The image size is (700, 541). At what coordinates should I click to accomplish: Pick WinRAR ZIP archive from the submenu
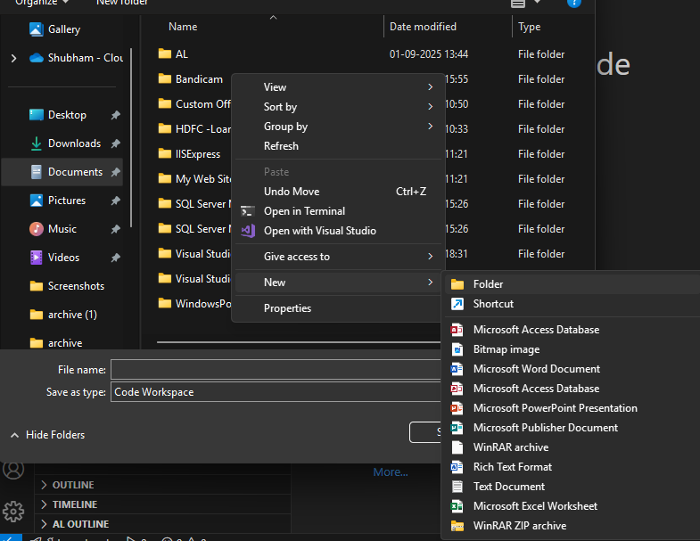click(519, 526)
